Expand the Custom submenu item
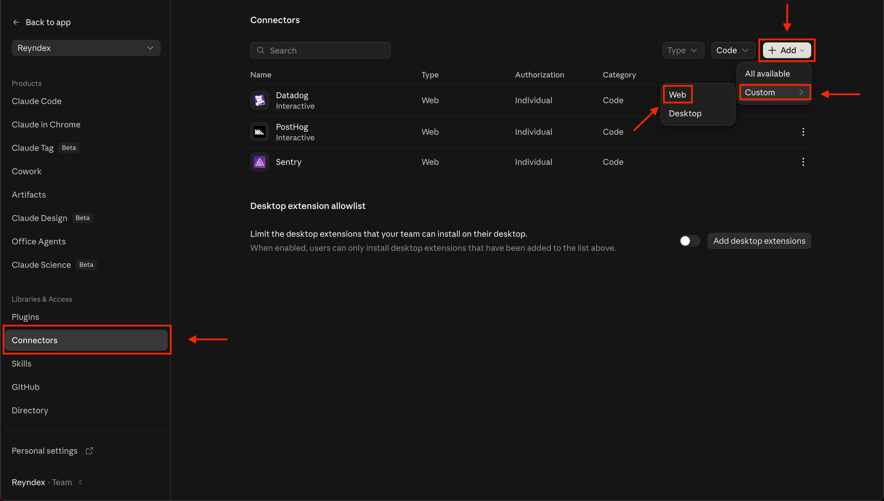The height and width of the screenshot is (501, 884). (774, 93)
